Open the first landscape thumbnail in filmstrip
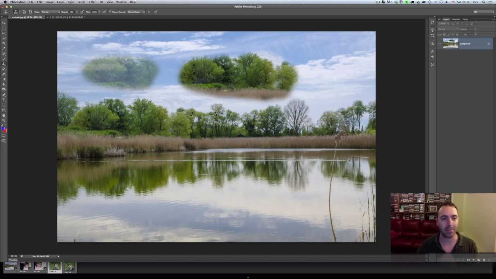This screenshot has height=279, width=496. pyautogui.click(x=10, y=266)
